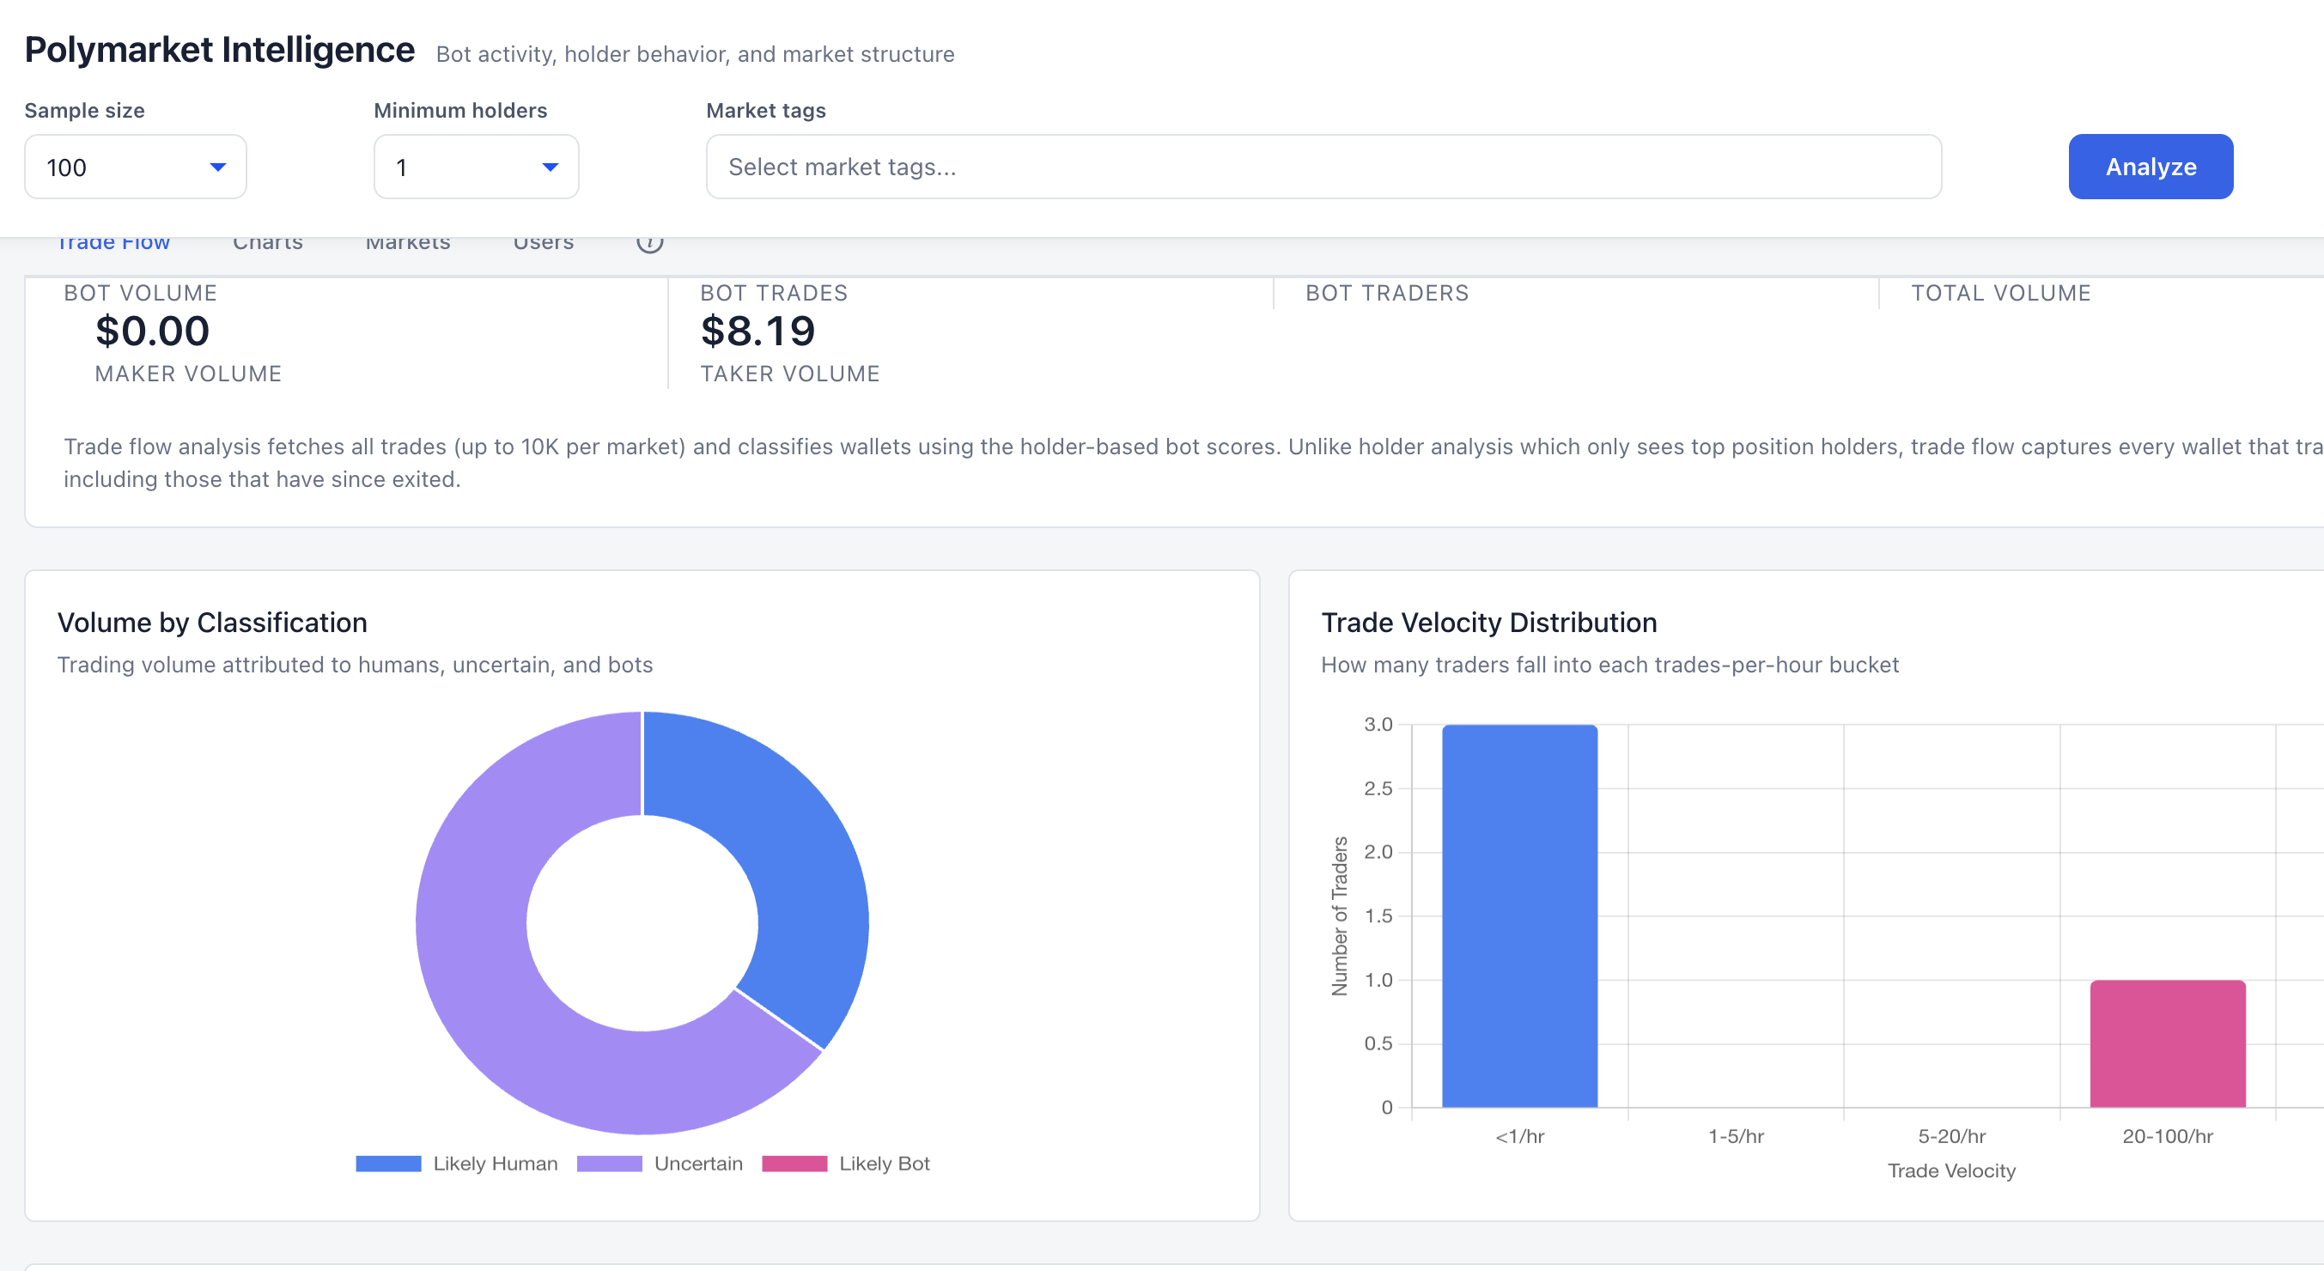Screen dimensions: 2324x1271
Task: Switch to the Markets tab
Action: tap(408, 244)
